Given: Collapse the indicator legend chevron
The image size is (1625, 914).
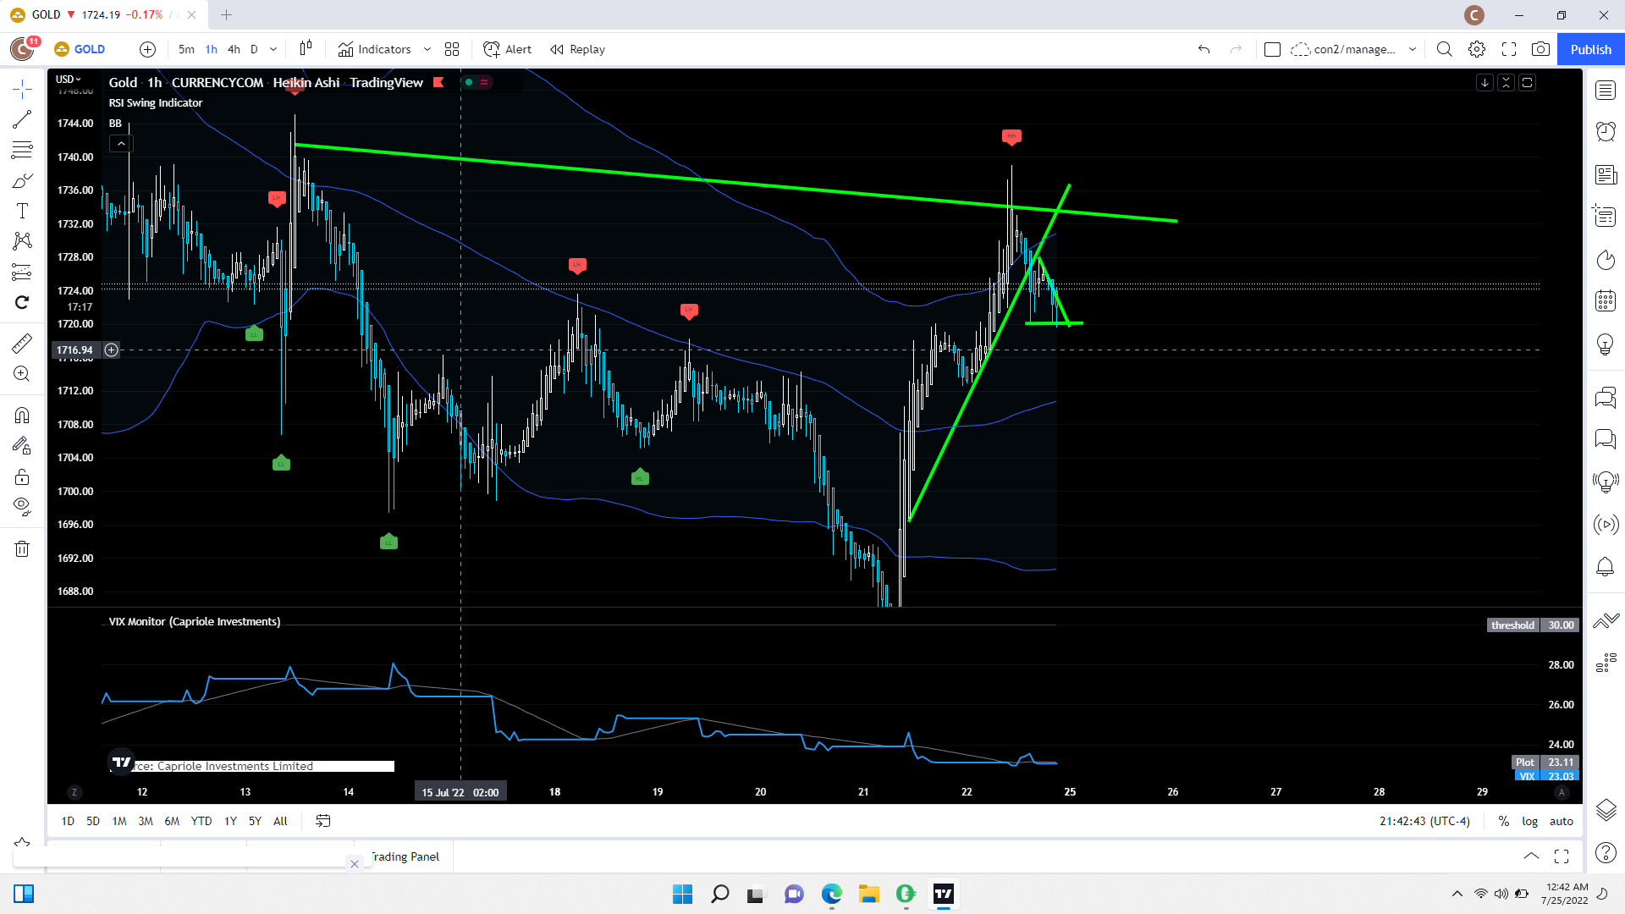Looking at the screenshot, I should [x=121, y=144].
